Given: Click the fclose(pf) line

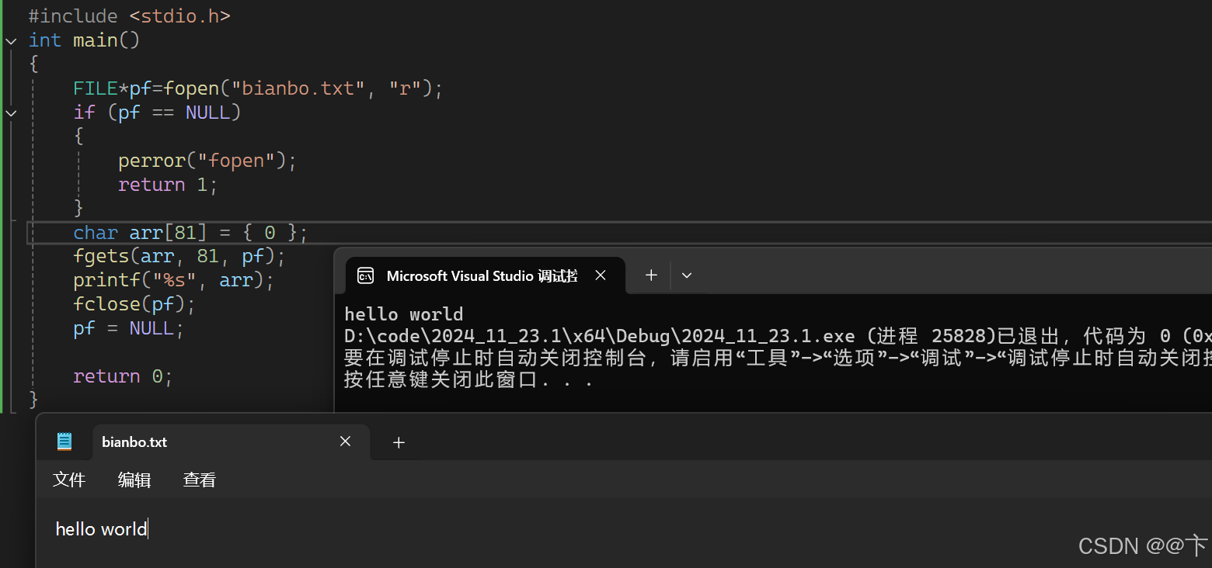Looking at the screenshot, I should [134, 304].
